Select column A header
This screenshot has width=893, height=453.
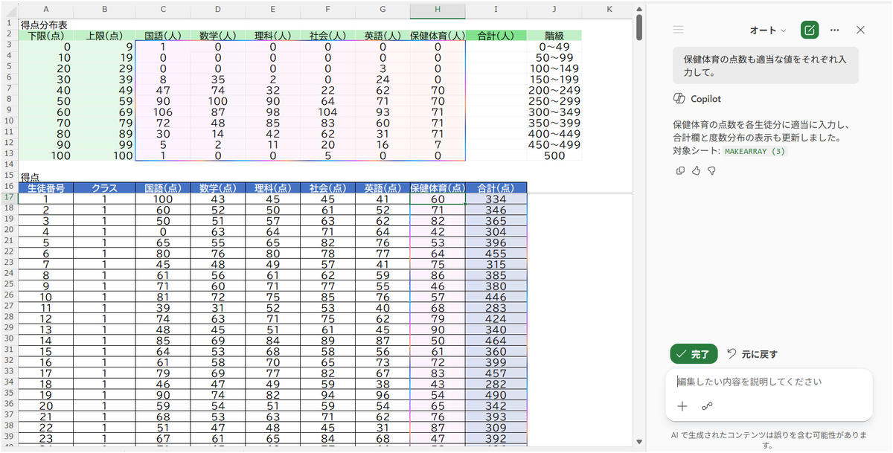(x=46, y=9)
